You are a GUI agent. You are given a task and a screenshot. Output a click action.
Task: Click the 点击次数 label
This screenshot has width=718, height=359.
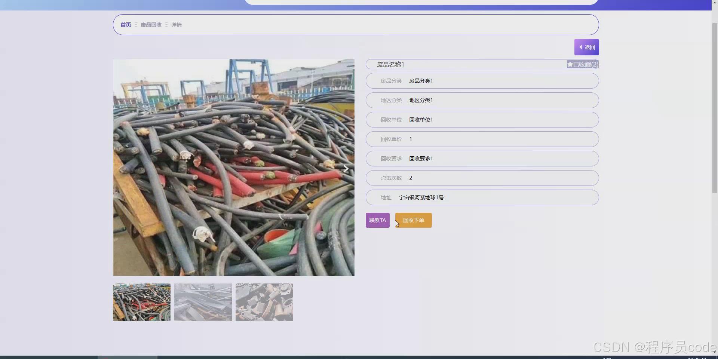click(391, 178)
